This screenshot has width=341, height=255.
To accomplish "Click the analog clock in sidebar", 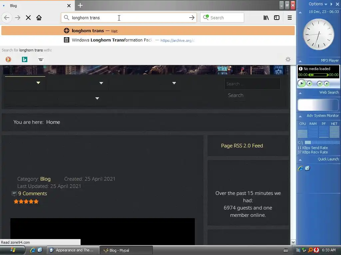I will click(x=319, y=34).
